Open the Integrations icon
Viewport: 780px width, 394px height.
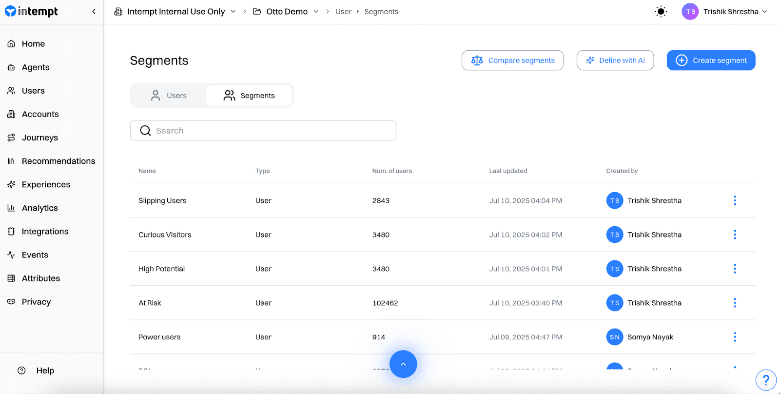point(11,231)
